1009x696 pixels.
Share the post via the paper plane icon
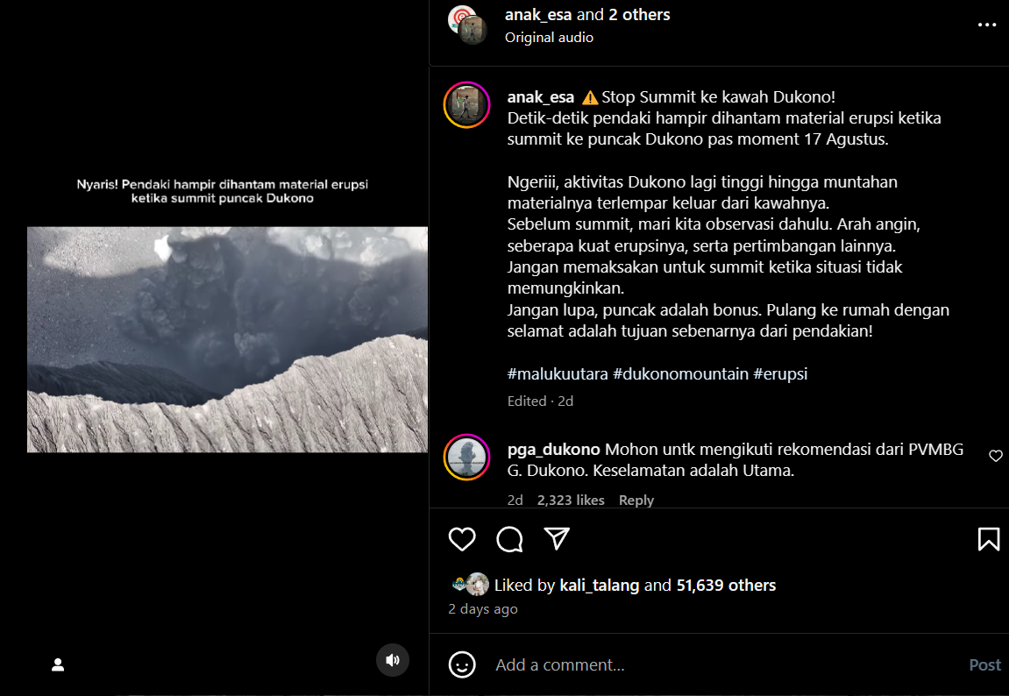(557, 538)
